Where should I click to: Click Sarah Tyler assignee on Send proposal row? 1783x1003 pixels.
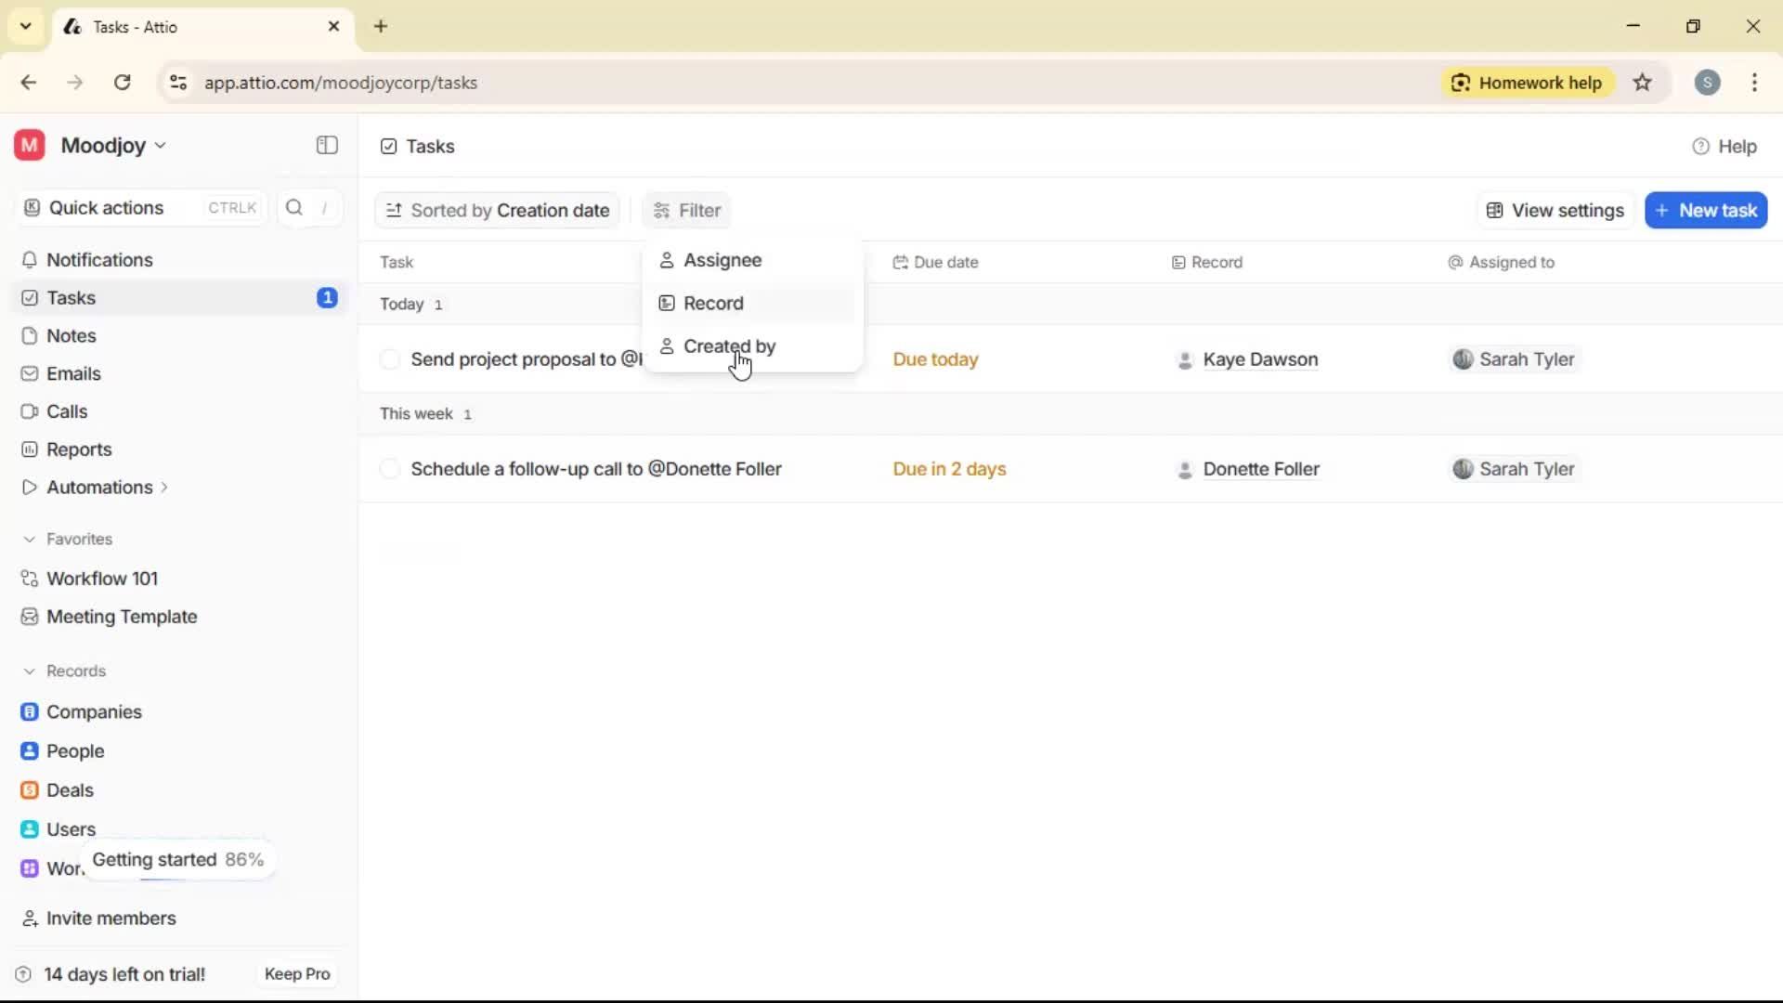[1515, 359]
